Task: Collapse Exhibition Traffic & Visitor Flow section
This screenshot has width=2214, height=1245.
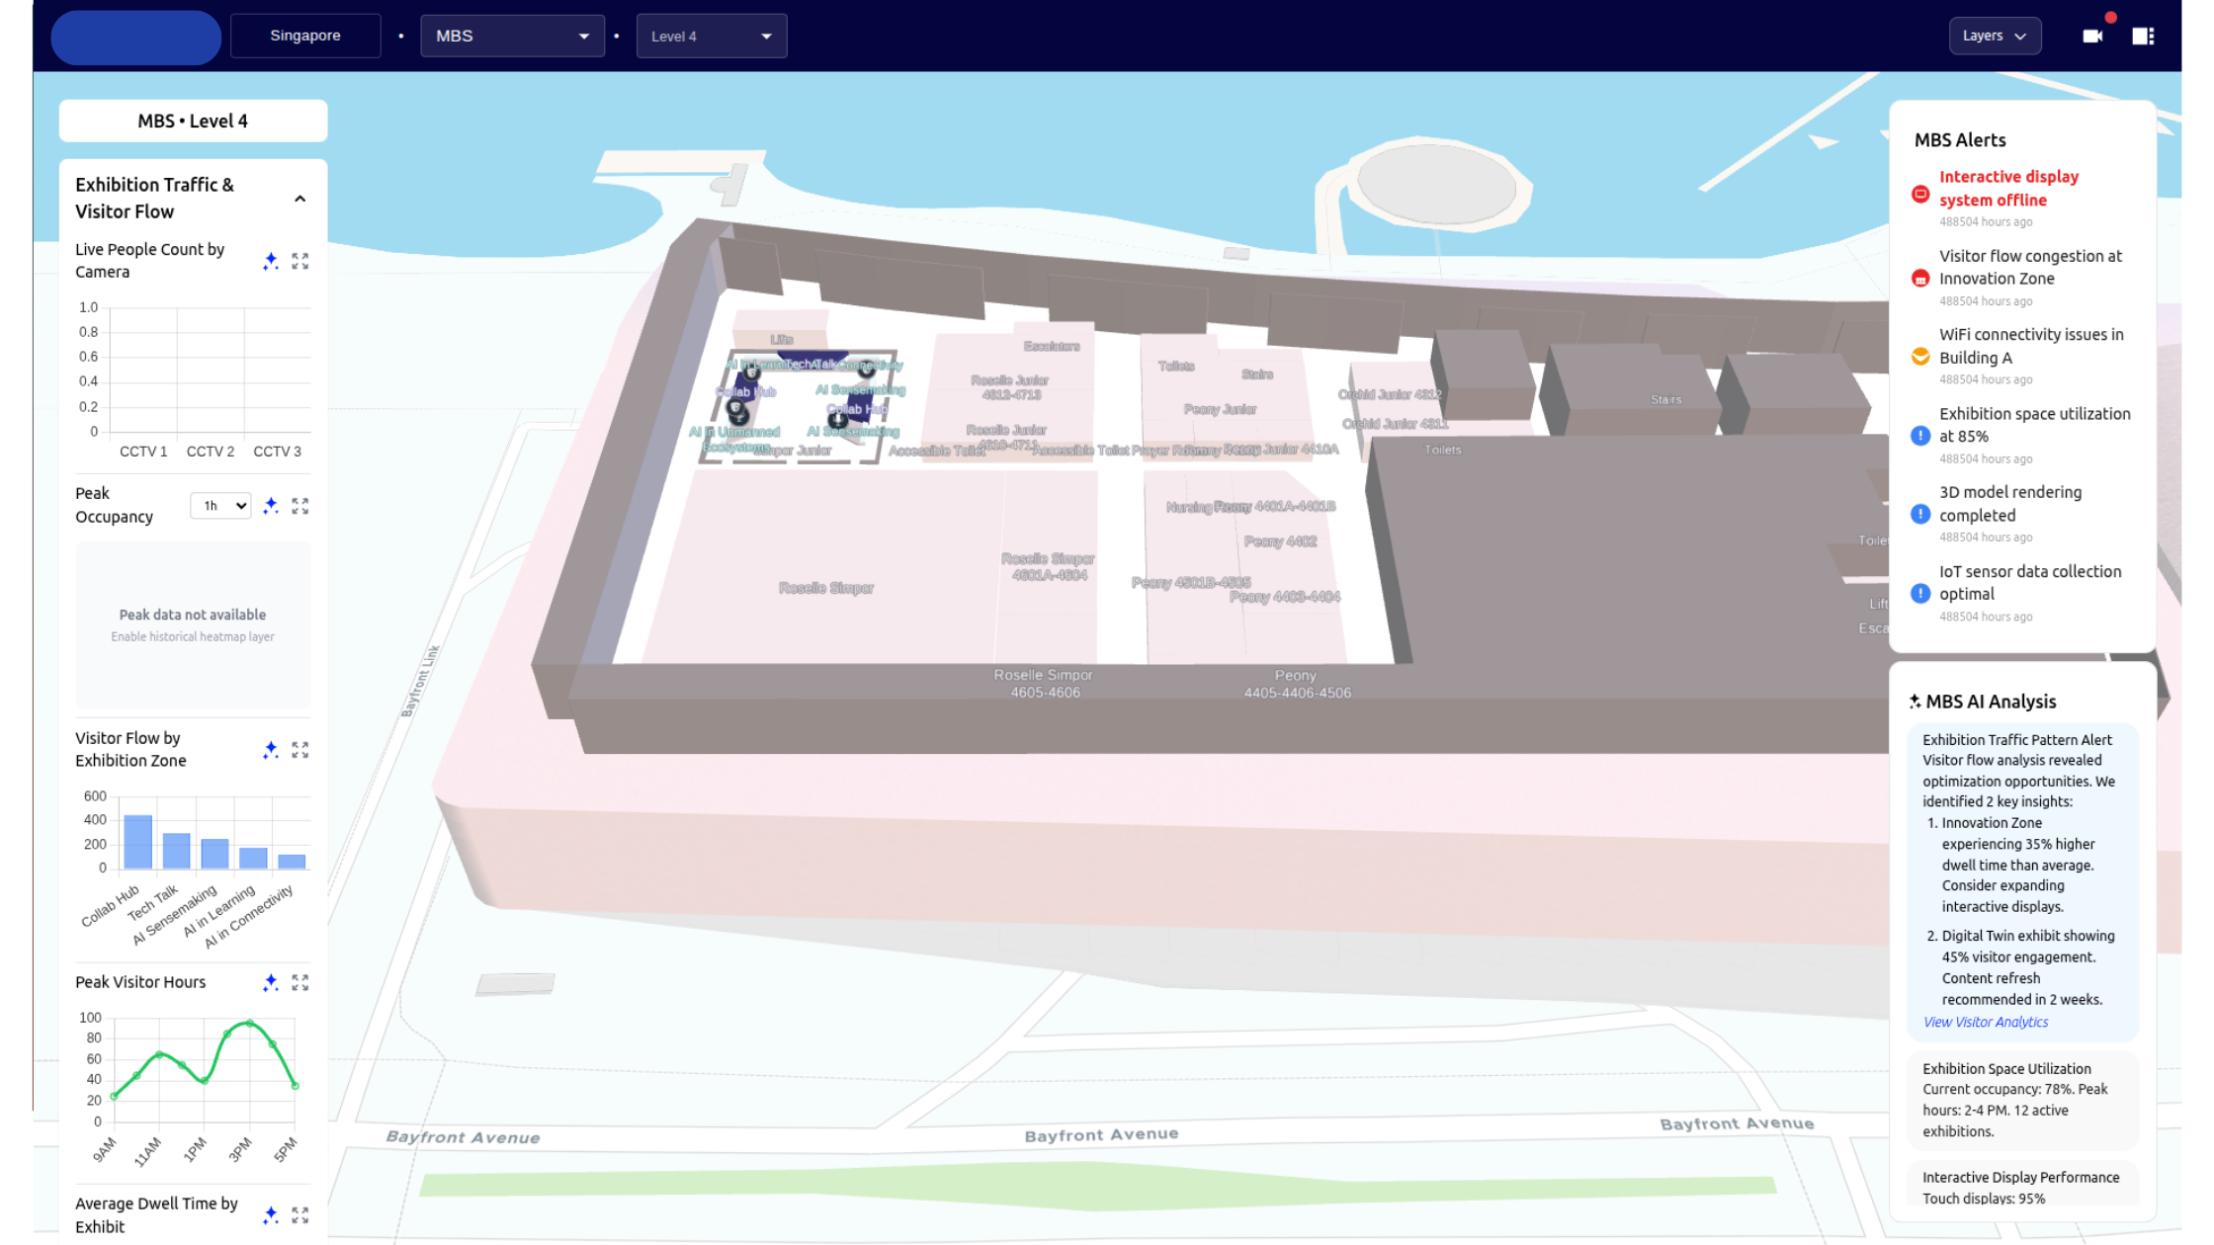Action: [300, 199]
